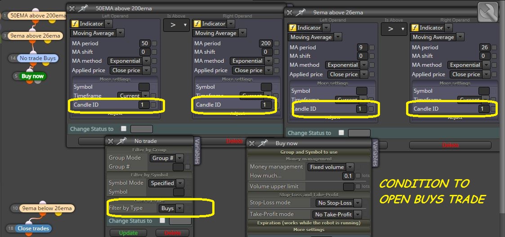Select the Close trades block
Image resolution: width=505 pixels, height=237 pixels.
tap(33, 228)
